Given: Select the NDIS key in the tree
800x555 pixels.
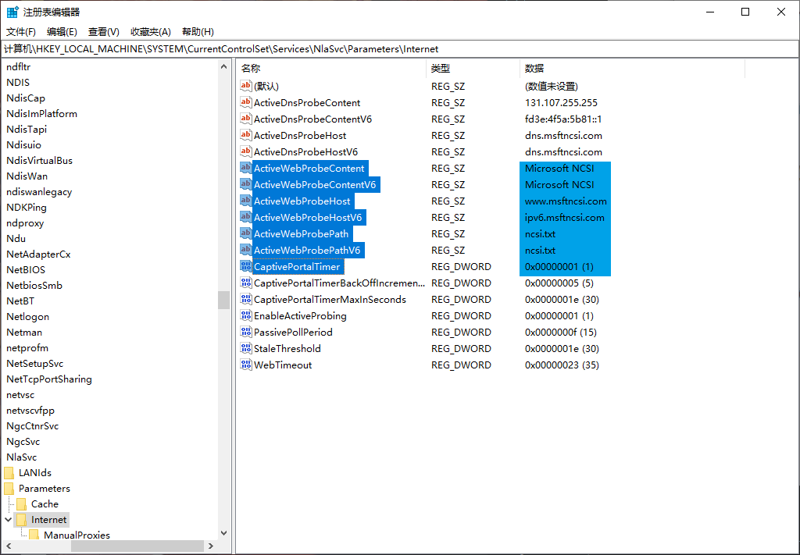Looking at the screenshot, I should (x=18, y=83).
